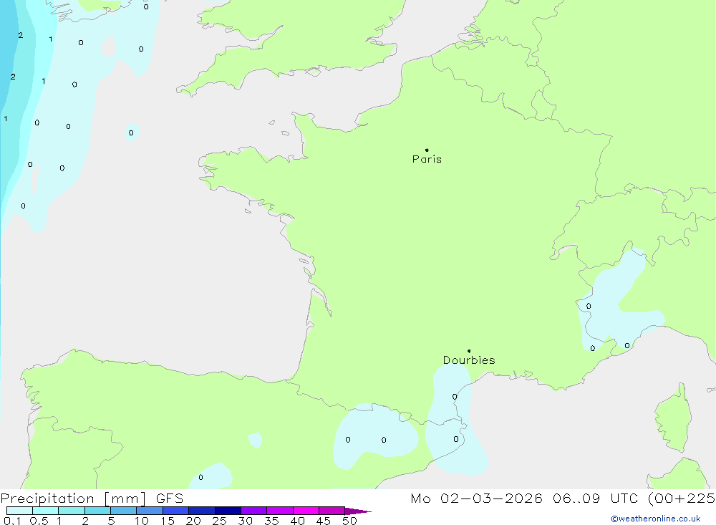Viewport: 716px width, 525px height.
Task: Click the Paris city dot marker
Action: pyautogui.click(x=427, y=150)
